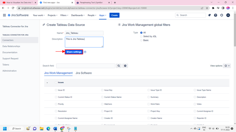Open Chrome tab search chevron

[211, 3]
